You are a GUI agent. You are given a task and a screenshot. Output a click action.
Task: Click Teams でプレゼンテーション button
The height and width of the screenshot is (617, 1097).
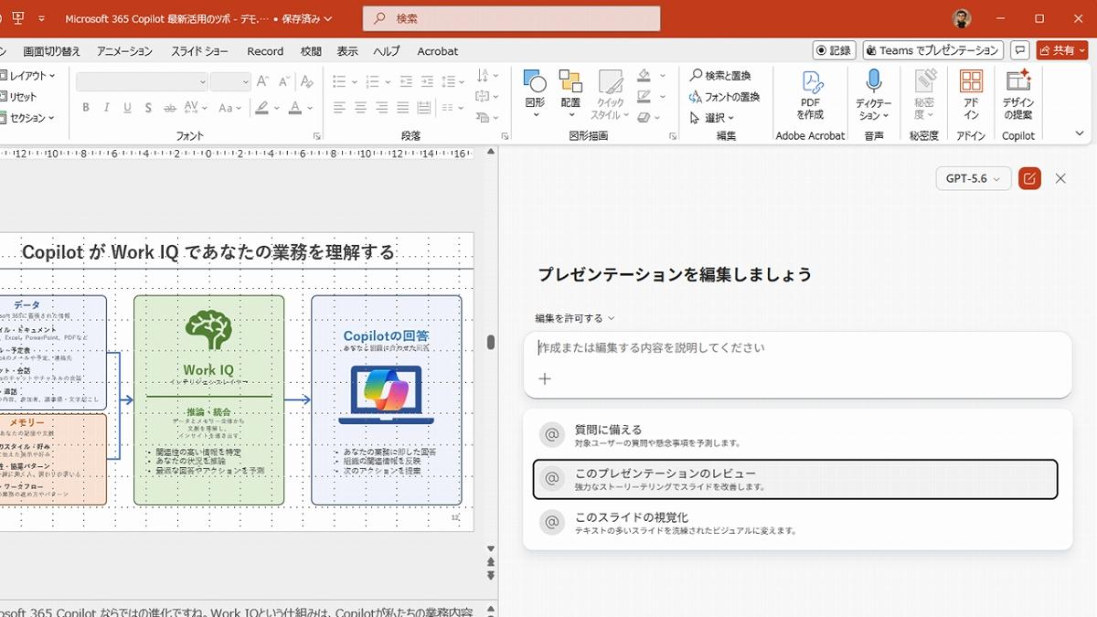[932, 50]
